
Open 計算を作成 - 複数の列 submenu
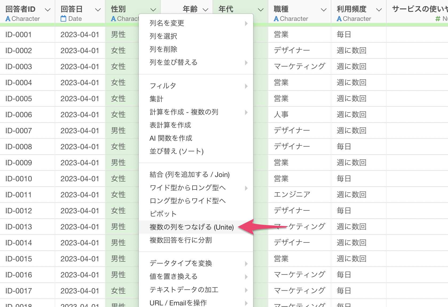point(196,112)
